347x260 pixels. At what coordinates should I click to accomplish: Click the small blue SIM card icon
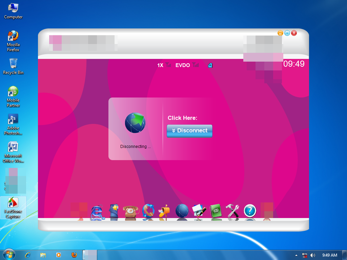210,65
